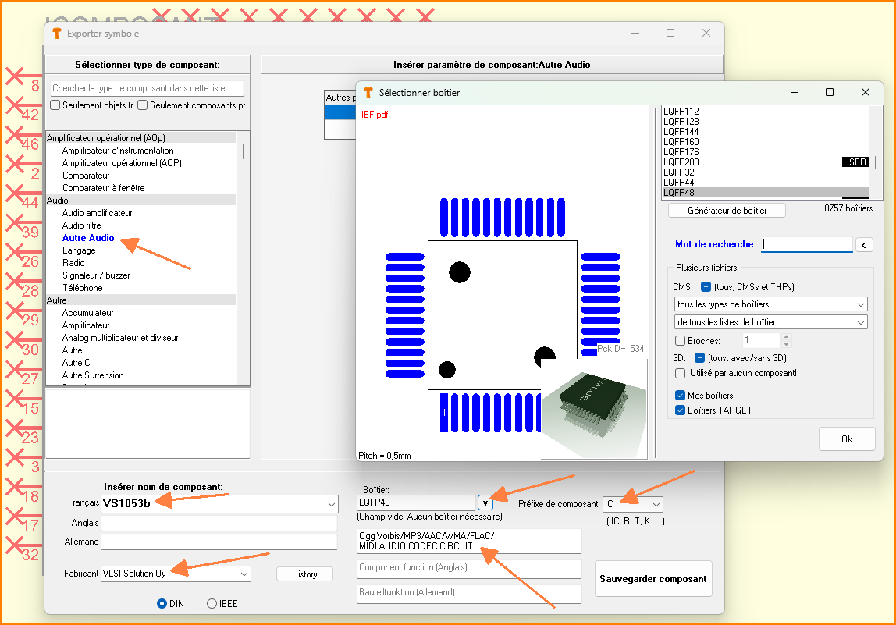
Task: Select LQFP208 in the package list
Action: pyautogui.click(x=681, y=162)
